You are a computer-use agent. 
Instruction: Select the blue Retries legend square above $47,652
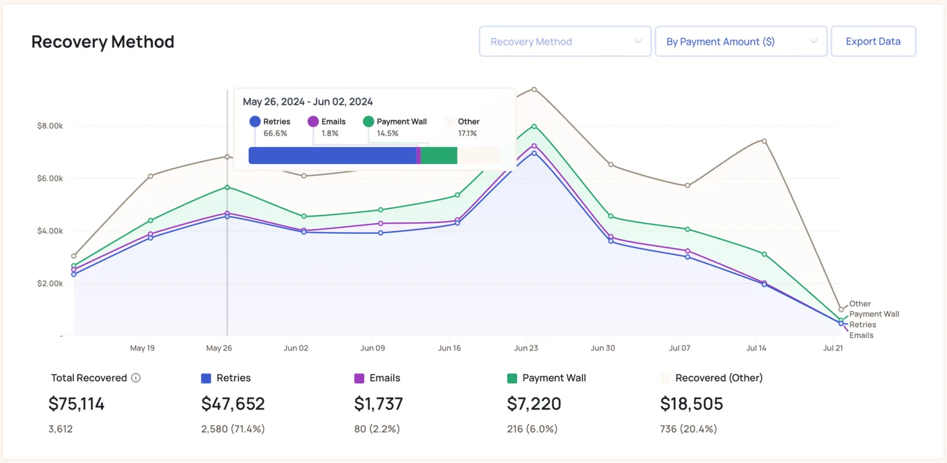(206, 378)
